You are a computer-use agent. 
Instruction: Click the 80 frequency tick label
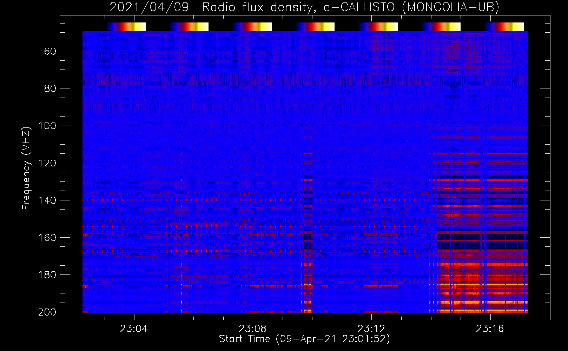pyautogui.click(x=50, y=88)
